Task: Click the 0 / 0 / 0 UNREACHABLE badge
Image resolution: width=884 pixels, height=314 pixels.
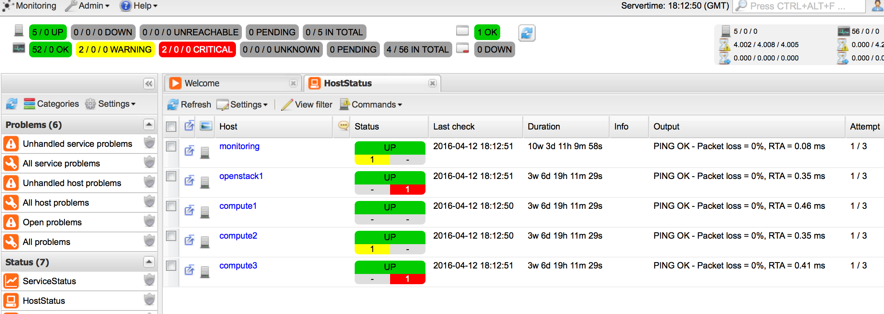Action: coord(190,32)
